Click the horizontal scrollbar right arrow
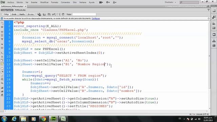Image resolution: width=217 pixels, height=122 pixels. click(207, 111)
